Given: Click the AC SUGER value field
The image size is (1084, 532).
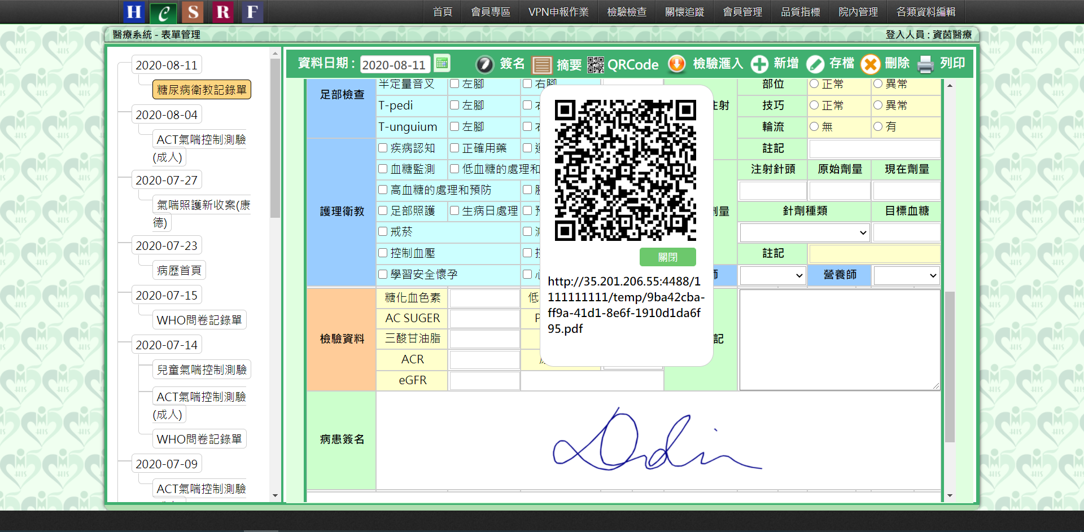Looking at the screenshot, I should pos(484,318).
